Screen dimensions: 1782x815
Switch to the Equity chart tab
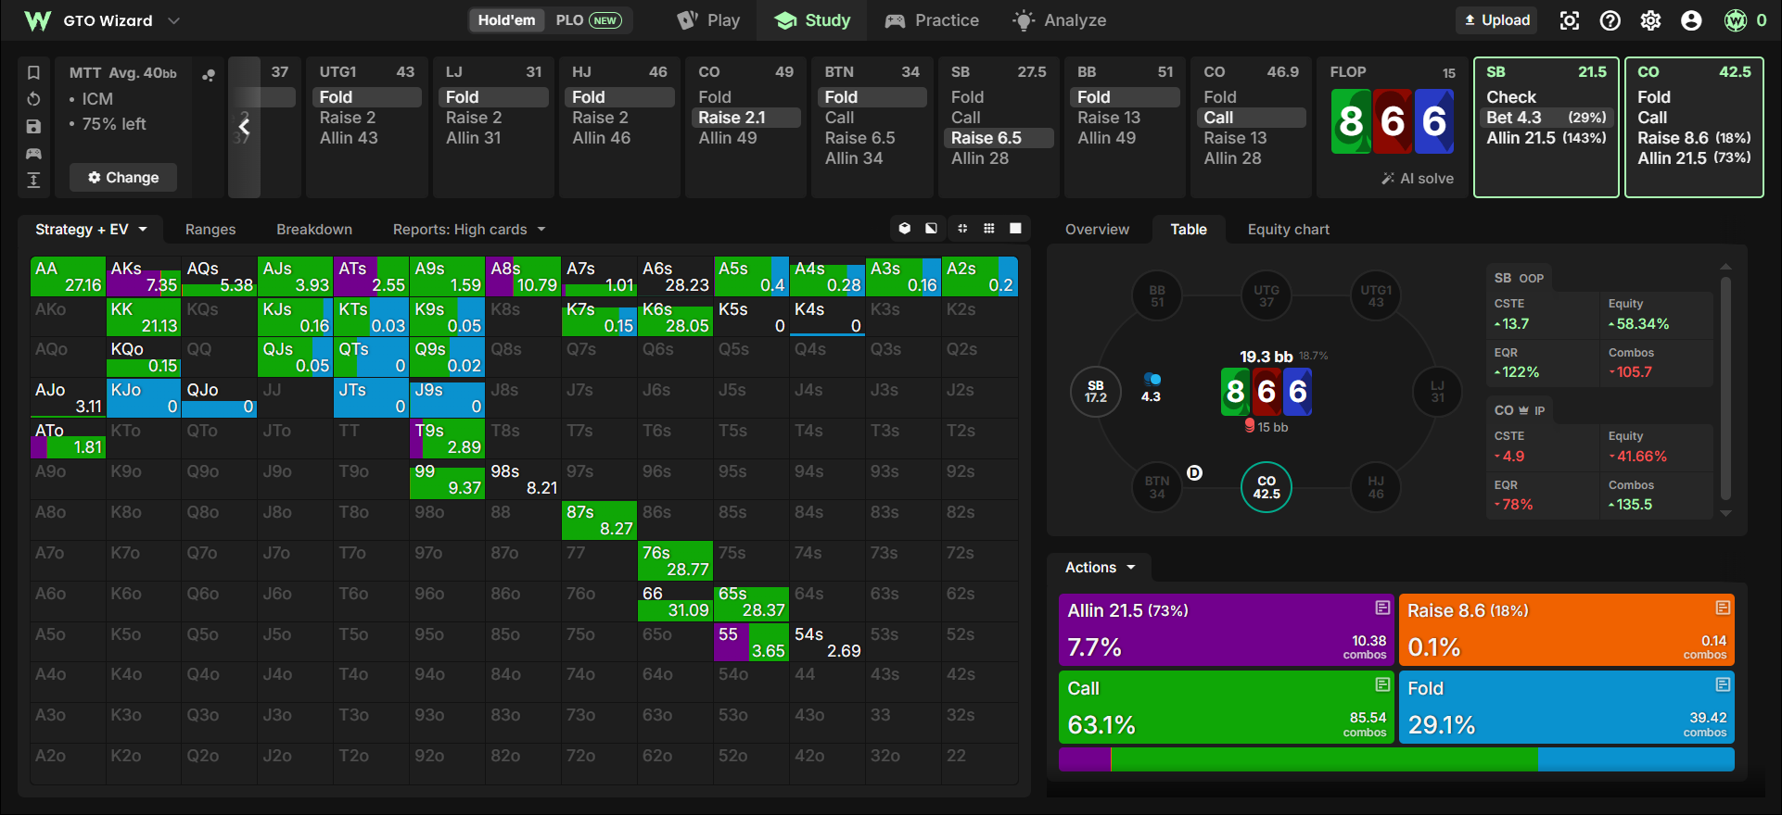1288,229
